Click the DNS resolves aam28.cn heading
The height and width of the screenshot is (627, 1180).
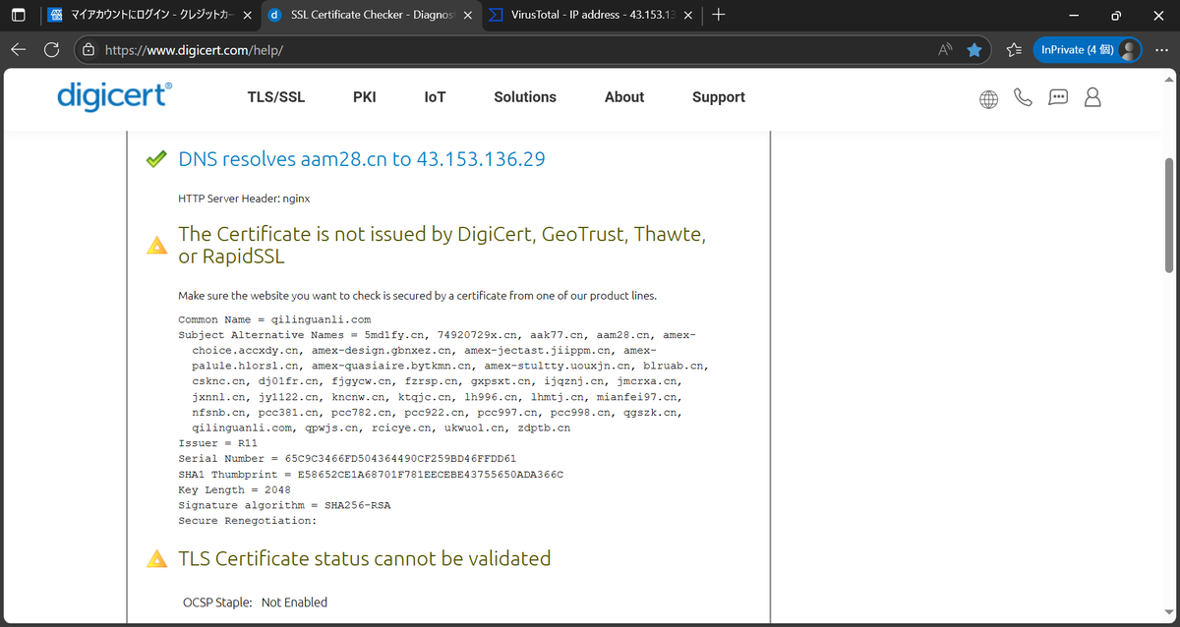tap(361, 159)
